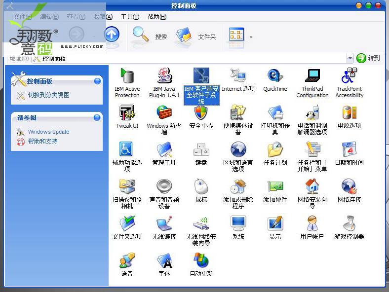389x292 pixels.
Task: Open 字体 fonts icon
Action: pos(164,260)
